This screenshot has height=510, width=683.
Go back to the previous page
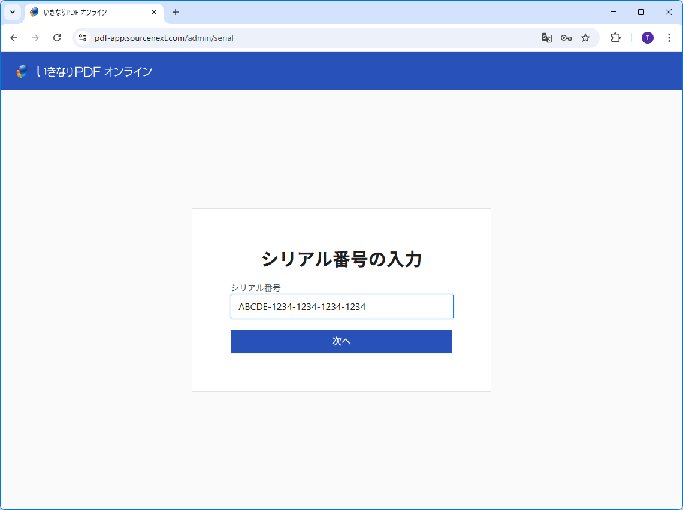coord(14,38)
